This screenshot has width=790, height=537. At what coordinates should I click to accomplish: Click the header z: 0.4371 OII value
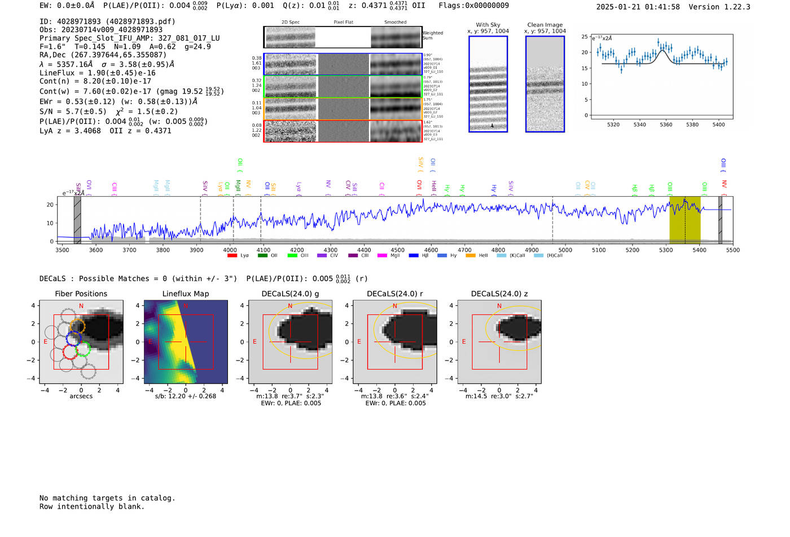(387, 6)
